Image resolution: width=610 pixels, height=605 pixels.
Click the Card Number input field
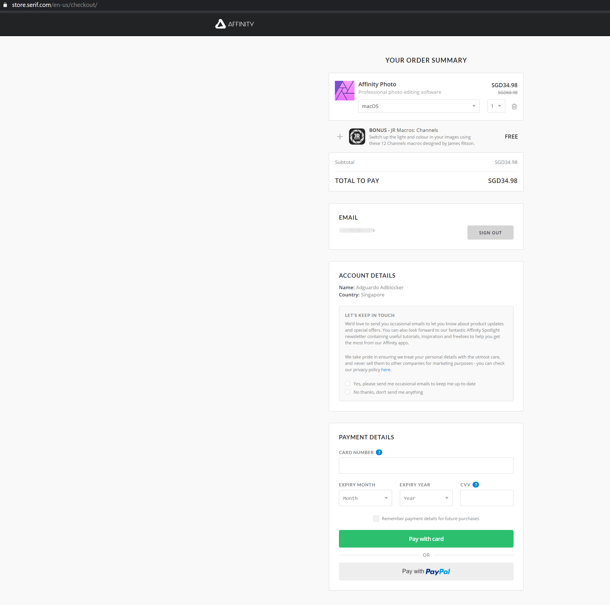(x=426, y=465)
